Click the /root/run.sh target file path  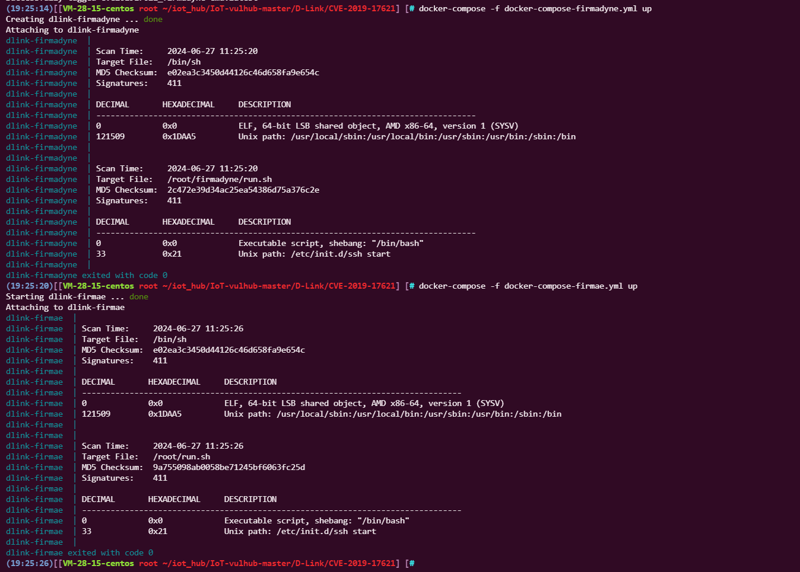(x=181, y=456)
